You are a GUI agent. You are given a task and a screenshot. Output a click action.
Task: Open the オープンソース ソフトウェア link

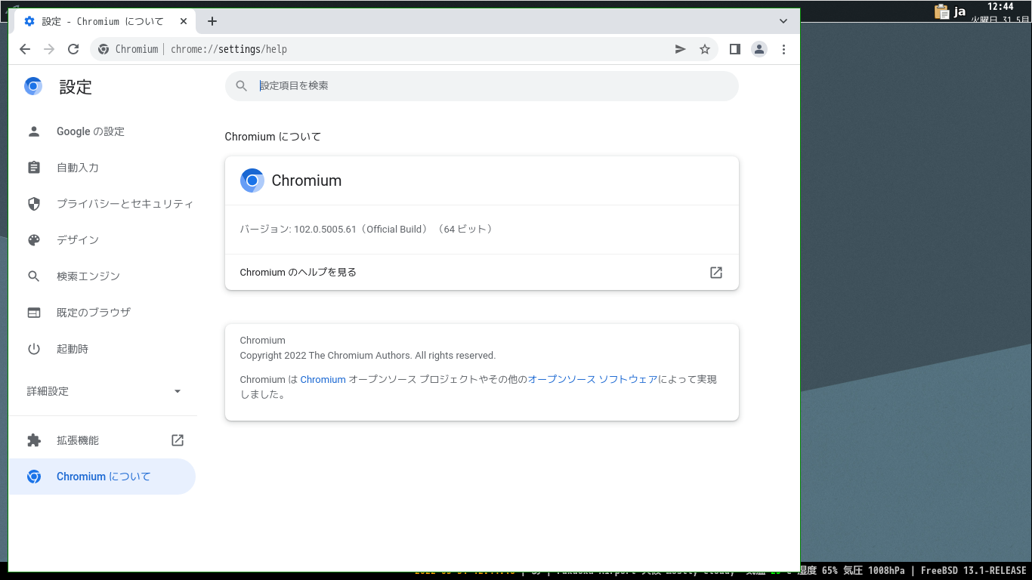[593, 380]
